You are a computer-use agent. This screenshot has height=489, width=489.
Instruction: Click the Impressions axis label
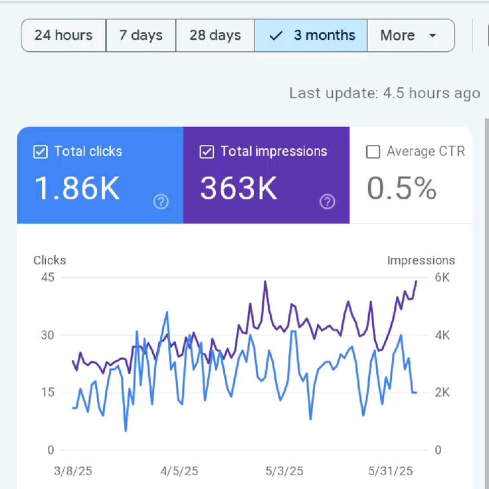[421, 260]
